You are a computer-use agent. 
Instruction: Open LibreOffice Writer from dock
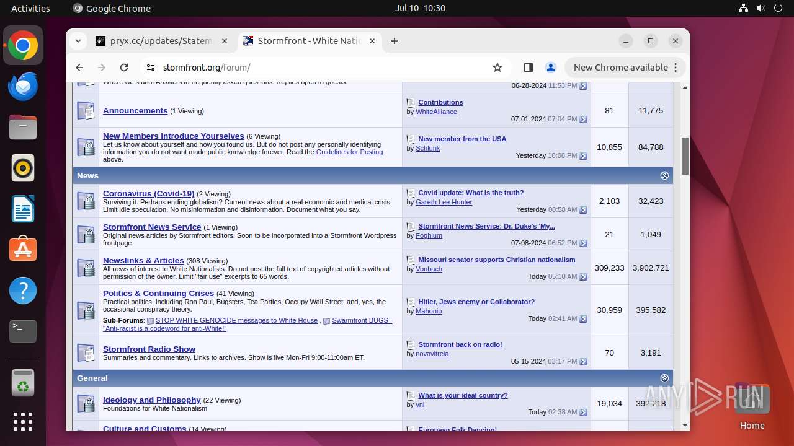click(x=23, y=209)
